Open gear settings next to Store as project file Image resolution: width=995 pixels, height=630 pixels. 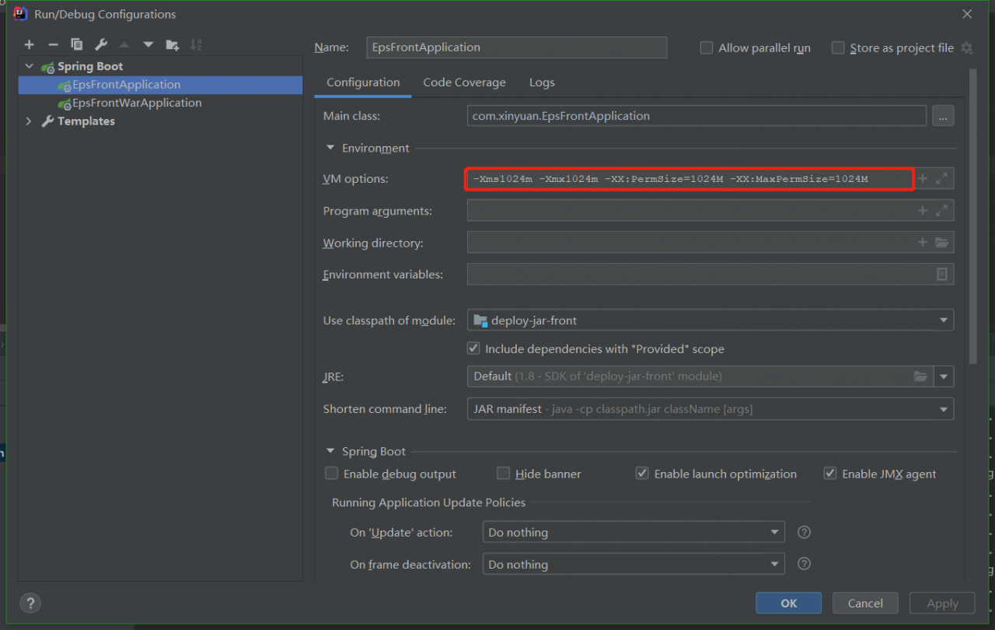pos(966,48)
